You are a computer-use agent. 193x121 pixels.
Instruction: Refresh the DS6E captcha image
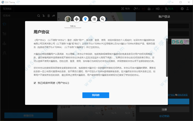point(180,42)
